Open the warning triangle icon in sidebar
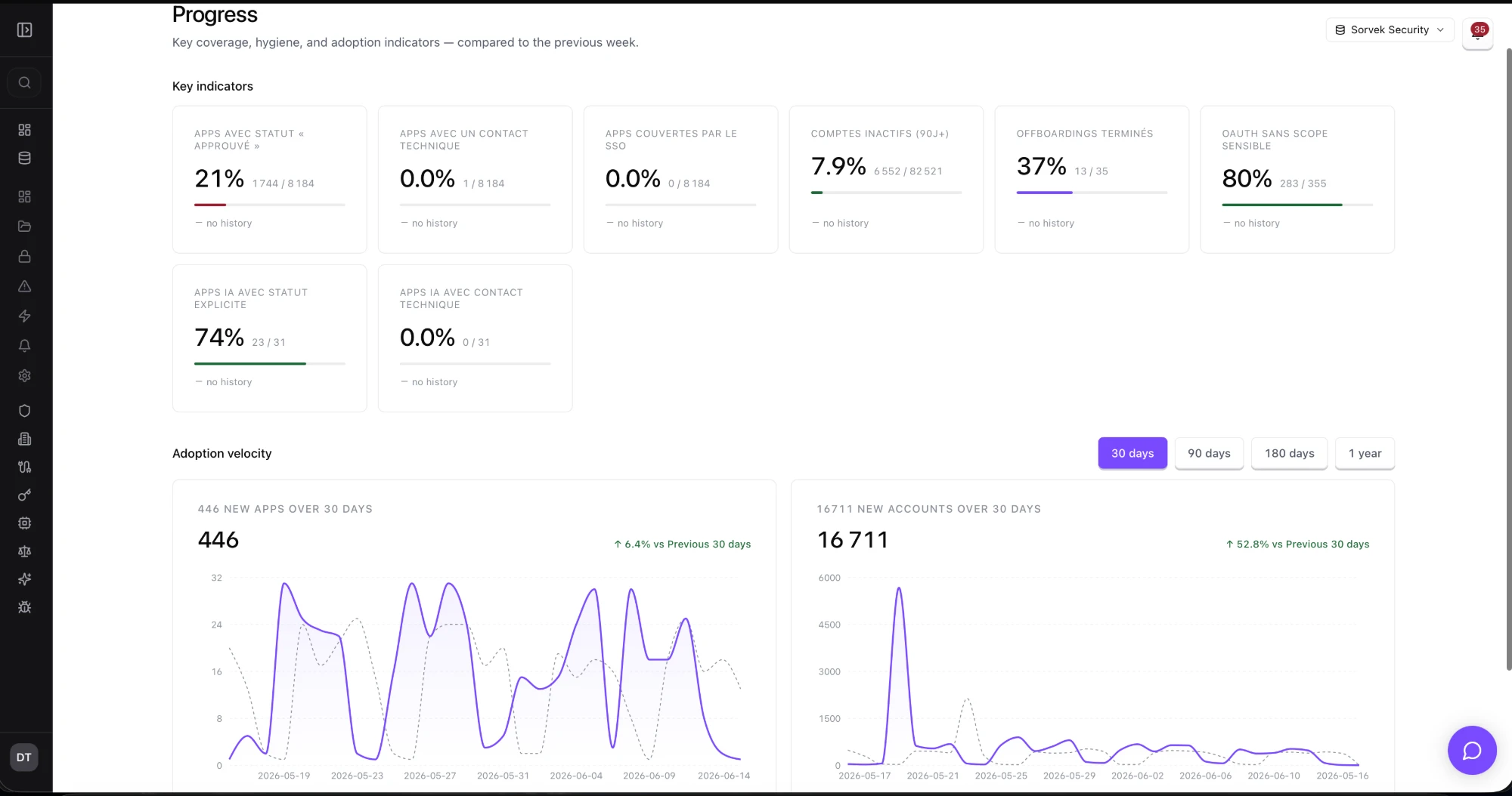 coord(24,286)
